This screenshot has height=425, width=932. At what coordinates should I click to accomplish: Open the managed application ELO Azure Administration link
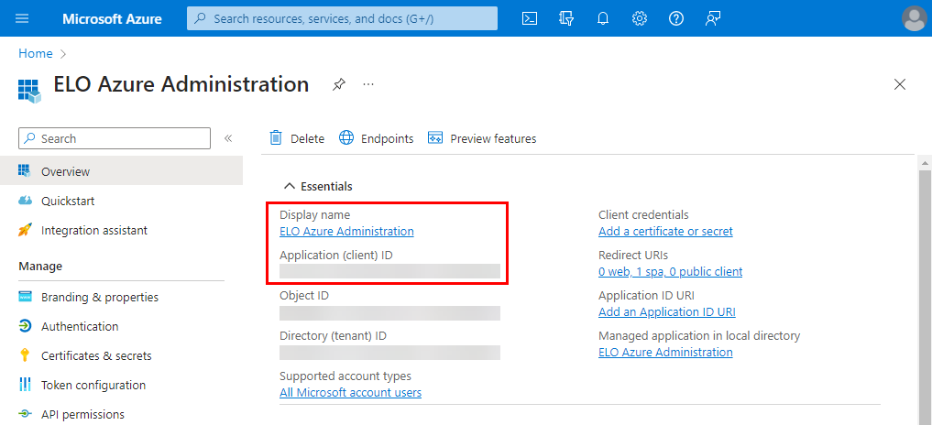click(x=665, y=352)
